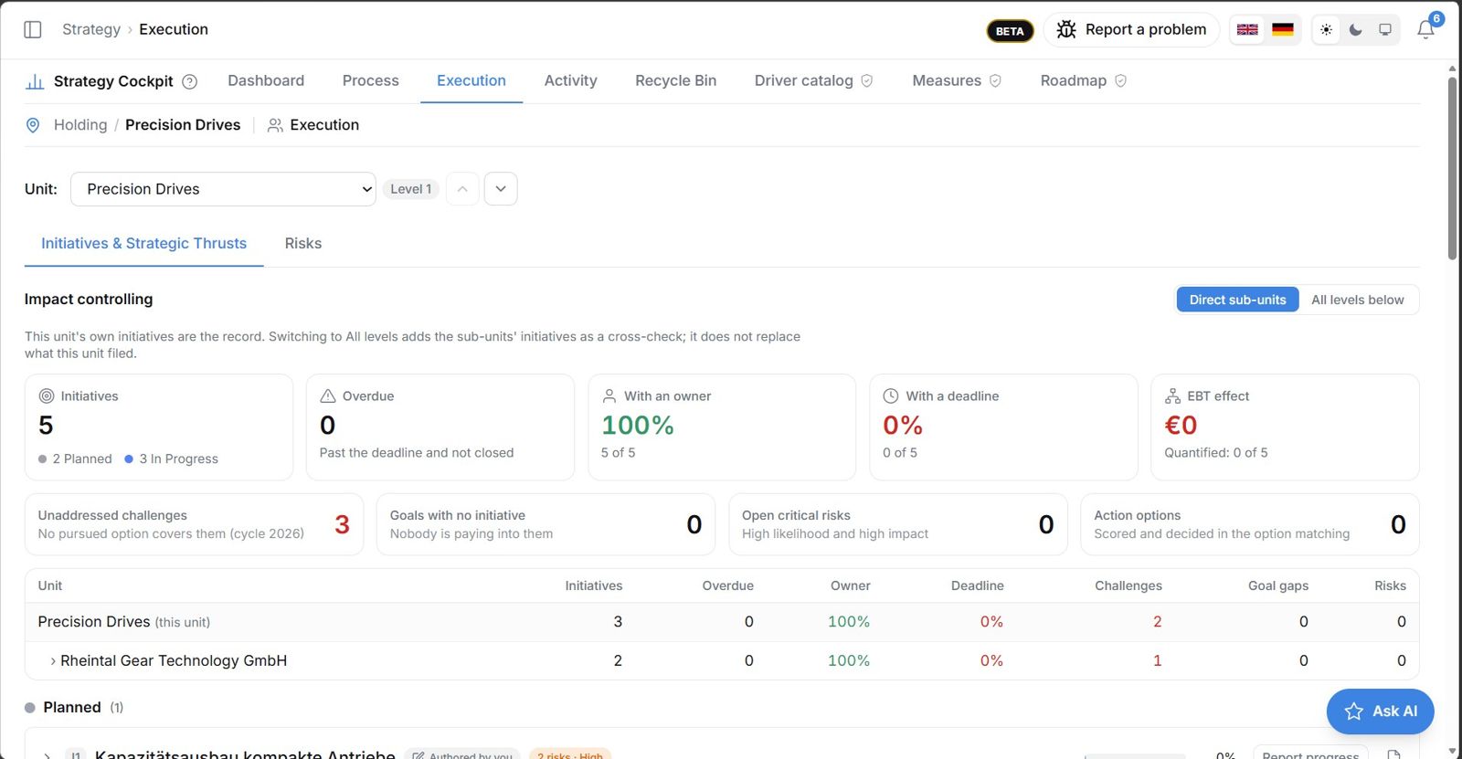Screen dimensions: 1462x759
Task: Open the Roadmap tab
Action: [1084, 80]
